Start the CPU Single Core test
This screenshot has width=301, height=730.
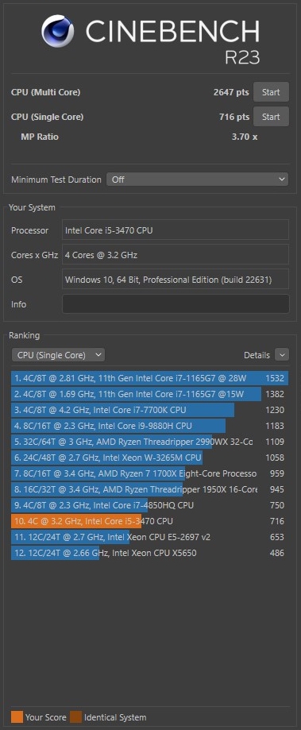pos(271,117)
